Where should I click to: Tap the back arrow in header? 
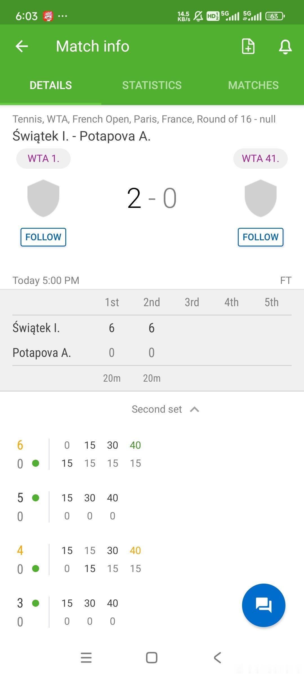[x=22, y=46]
